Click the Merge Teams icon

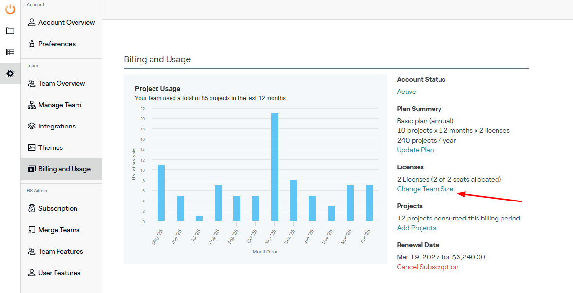(32, 230)
